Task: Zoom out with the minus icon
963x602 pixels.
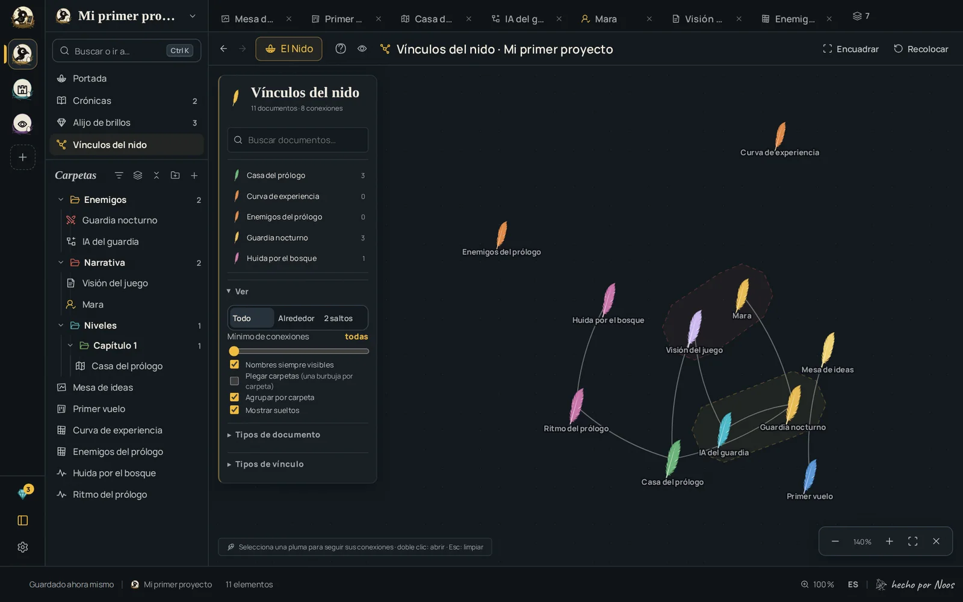Action: 835,541
